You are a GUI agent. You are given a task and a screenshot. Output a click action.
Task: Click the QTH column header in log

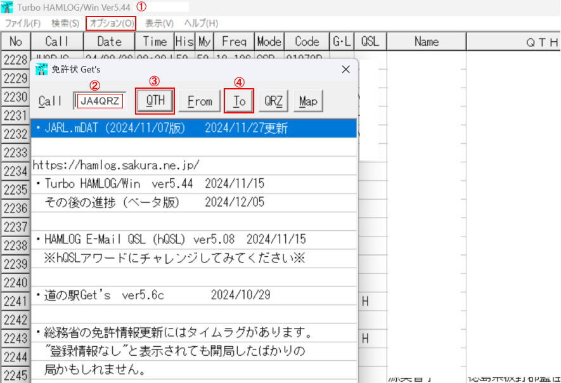pyautogui.click(x=513, y=41)
